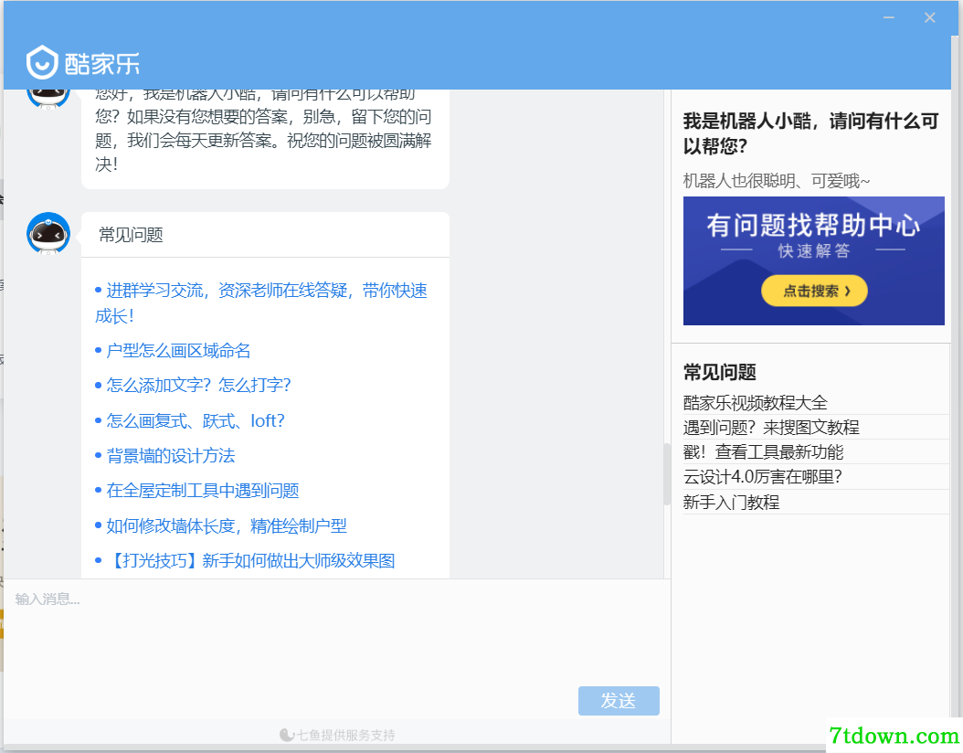Click 七鱼提供服务支持 footer text
Viewport: 963px width, 753px height.
(x=338, y=736)
